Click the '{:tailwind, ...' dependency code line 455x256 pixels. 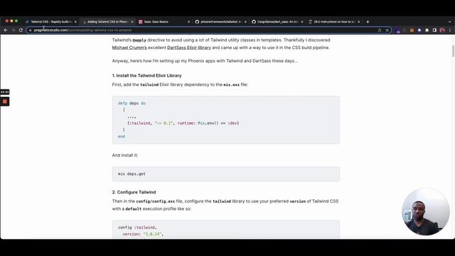(x=183, y=123)
